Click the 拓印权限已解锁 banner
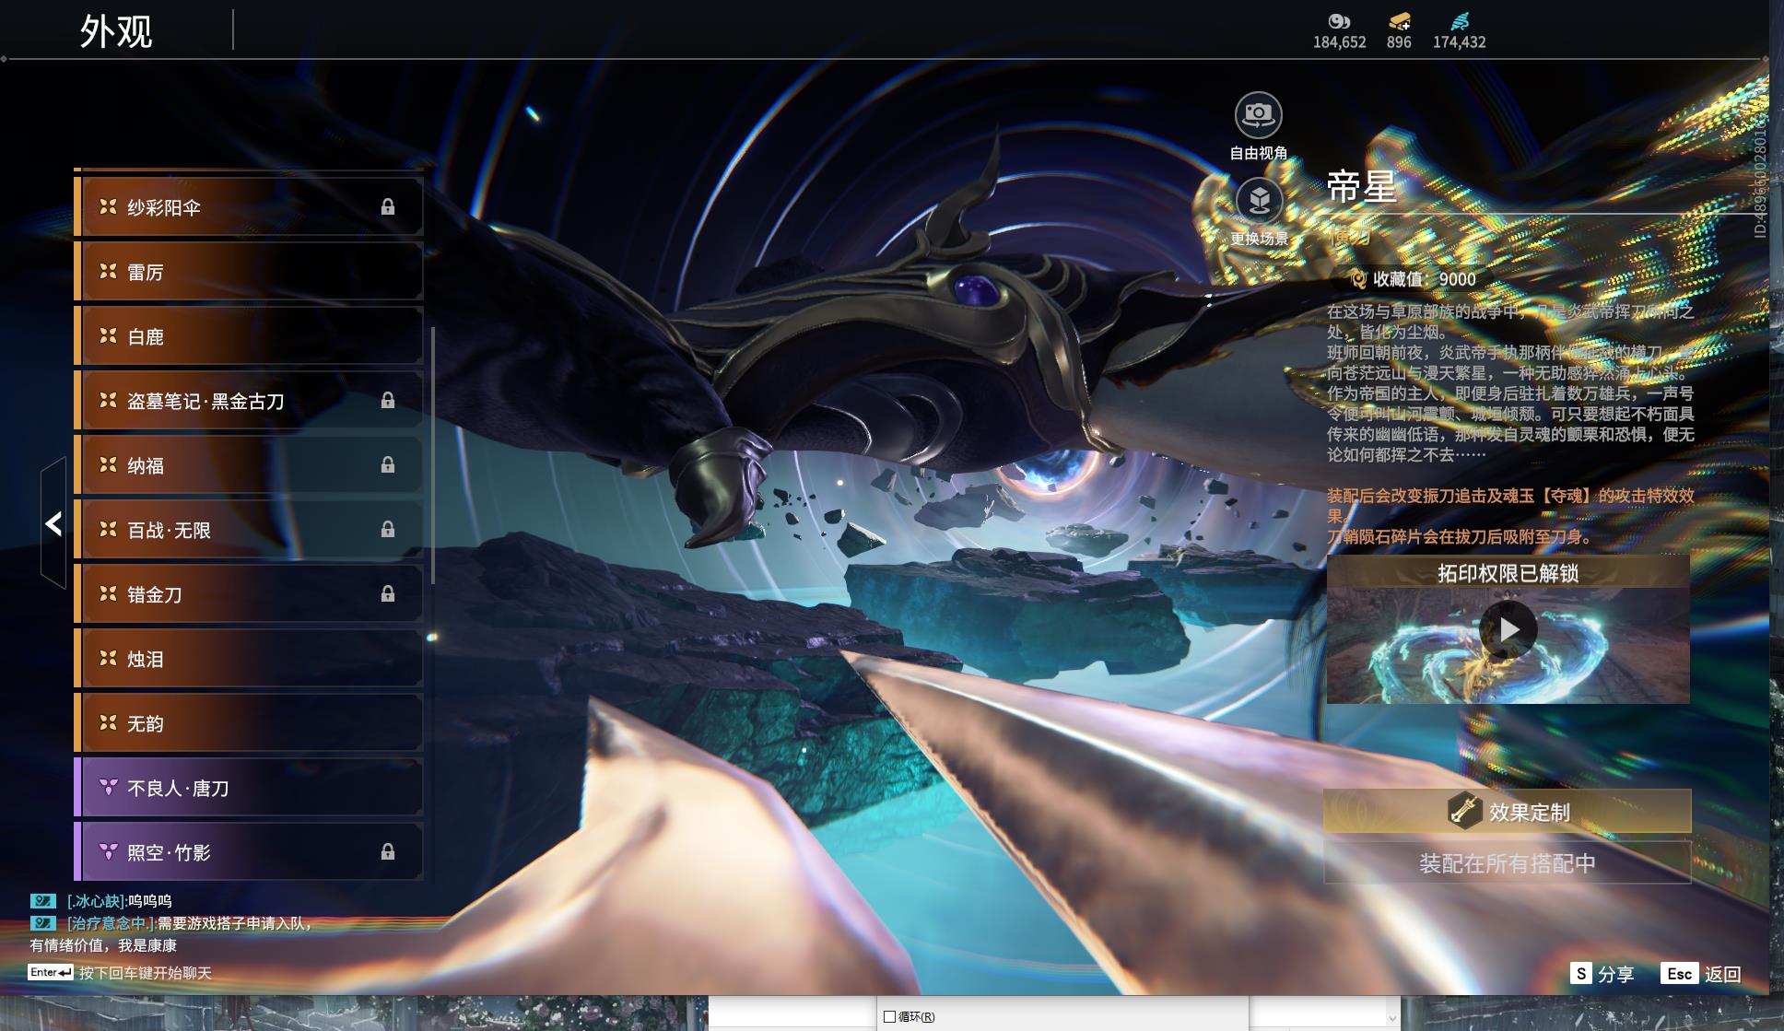The width and height of the screenshot is (1784, 1031). tap(1508, 573)
